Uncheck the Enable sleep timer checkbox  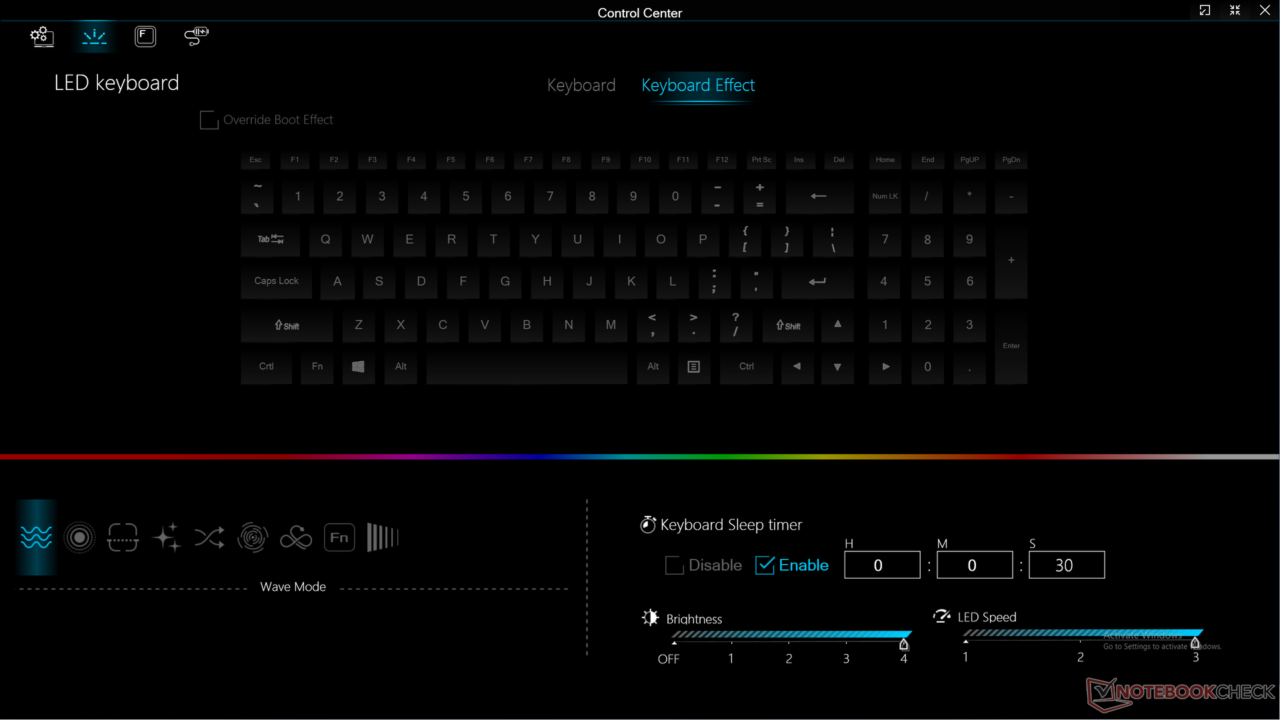765,565
